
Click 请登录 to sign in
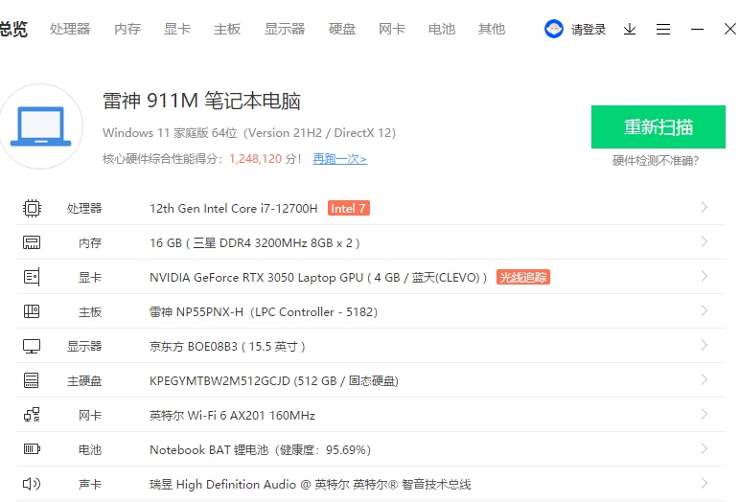tap(588, 30)
